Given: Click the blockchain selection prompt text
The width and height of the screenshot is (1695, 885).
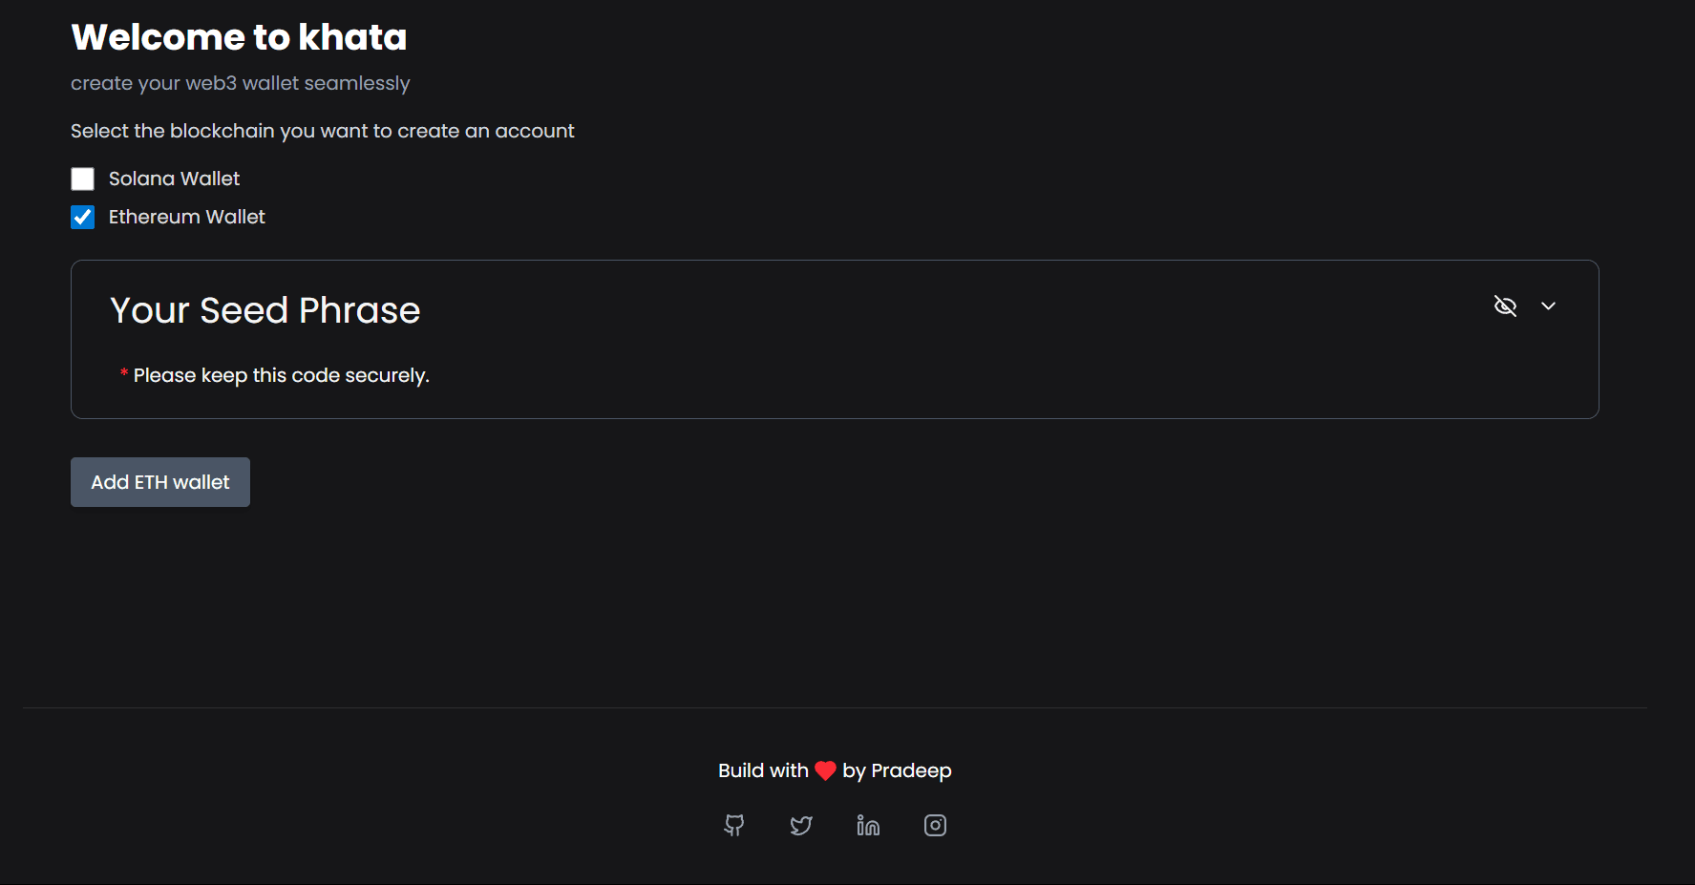Looking at the screenshot, I should [323, 131].
